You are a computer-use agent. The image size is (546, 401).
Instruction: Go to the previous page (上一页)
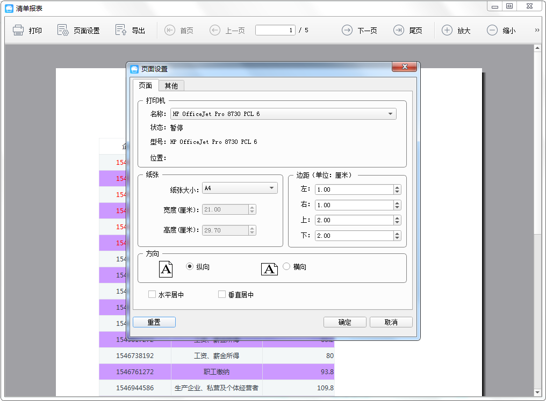215,31
